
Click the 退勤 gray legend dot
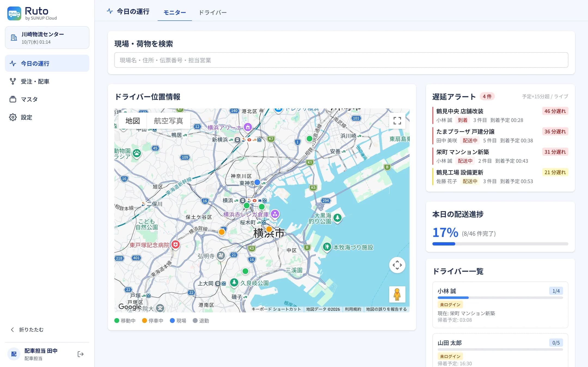click(195, 321)
